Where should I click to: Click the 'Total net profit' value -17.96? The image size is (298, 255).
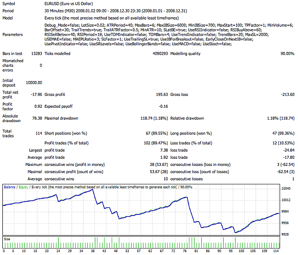click(x=36, y=94)
